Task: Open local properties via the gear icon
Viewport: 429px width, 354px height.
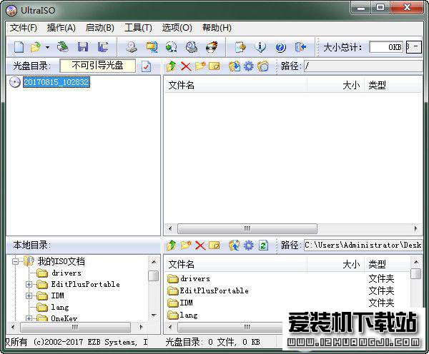Action: (x=248, y=246)
